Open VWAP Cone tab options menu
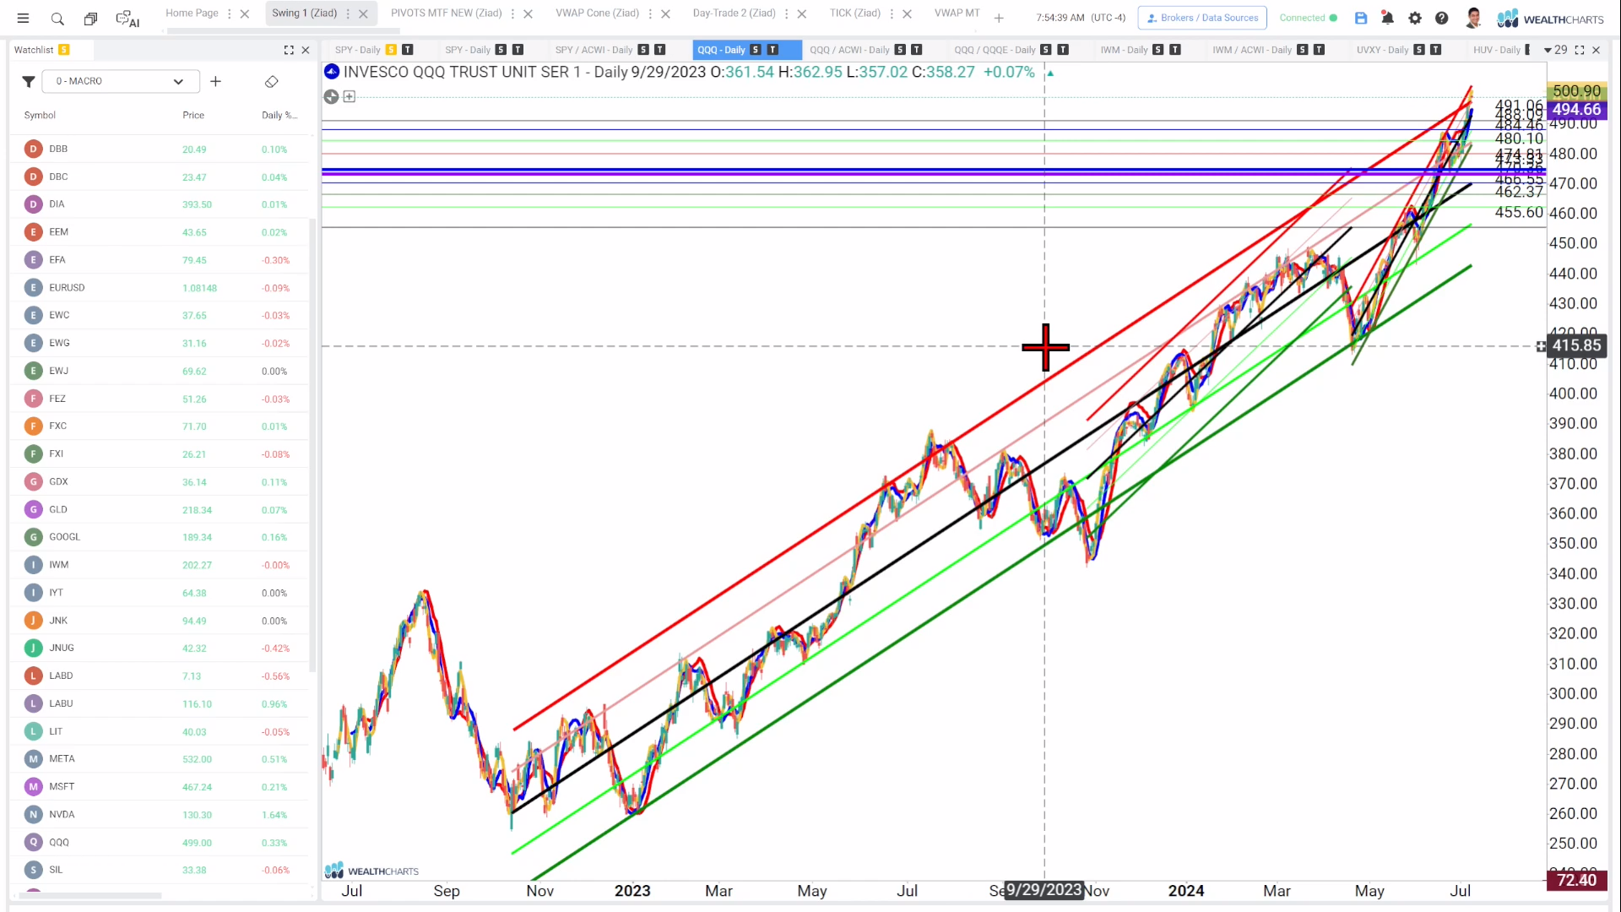 (650, 14)
